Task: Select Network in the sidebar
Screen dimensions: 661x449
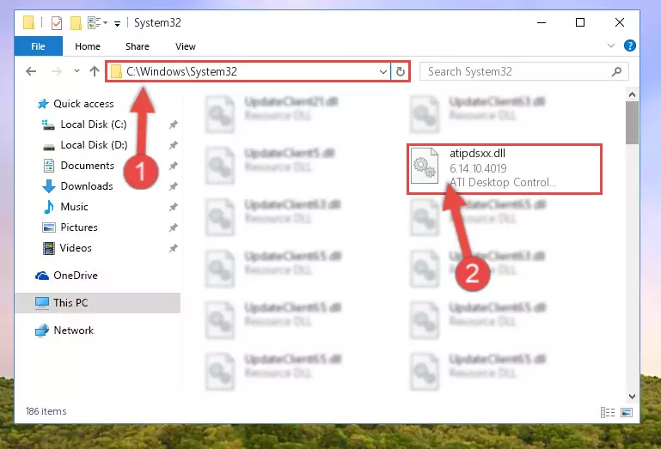Action: click(64, 331)
